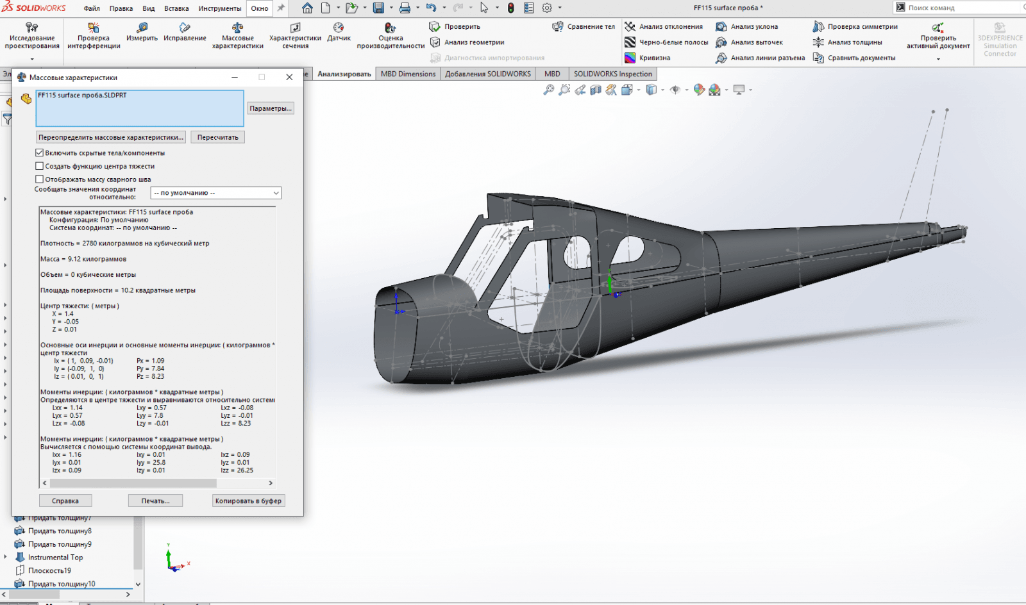
Task: Uncheck Включить скрытые тела/компоненты
Action: (x=40, y=153)
